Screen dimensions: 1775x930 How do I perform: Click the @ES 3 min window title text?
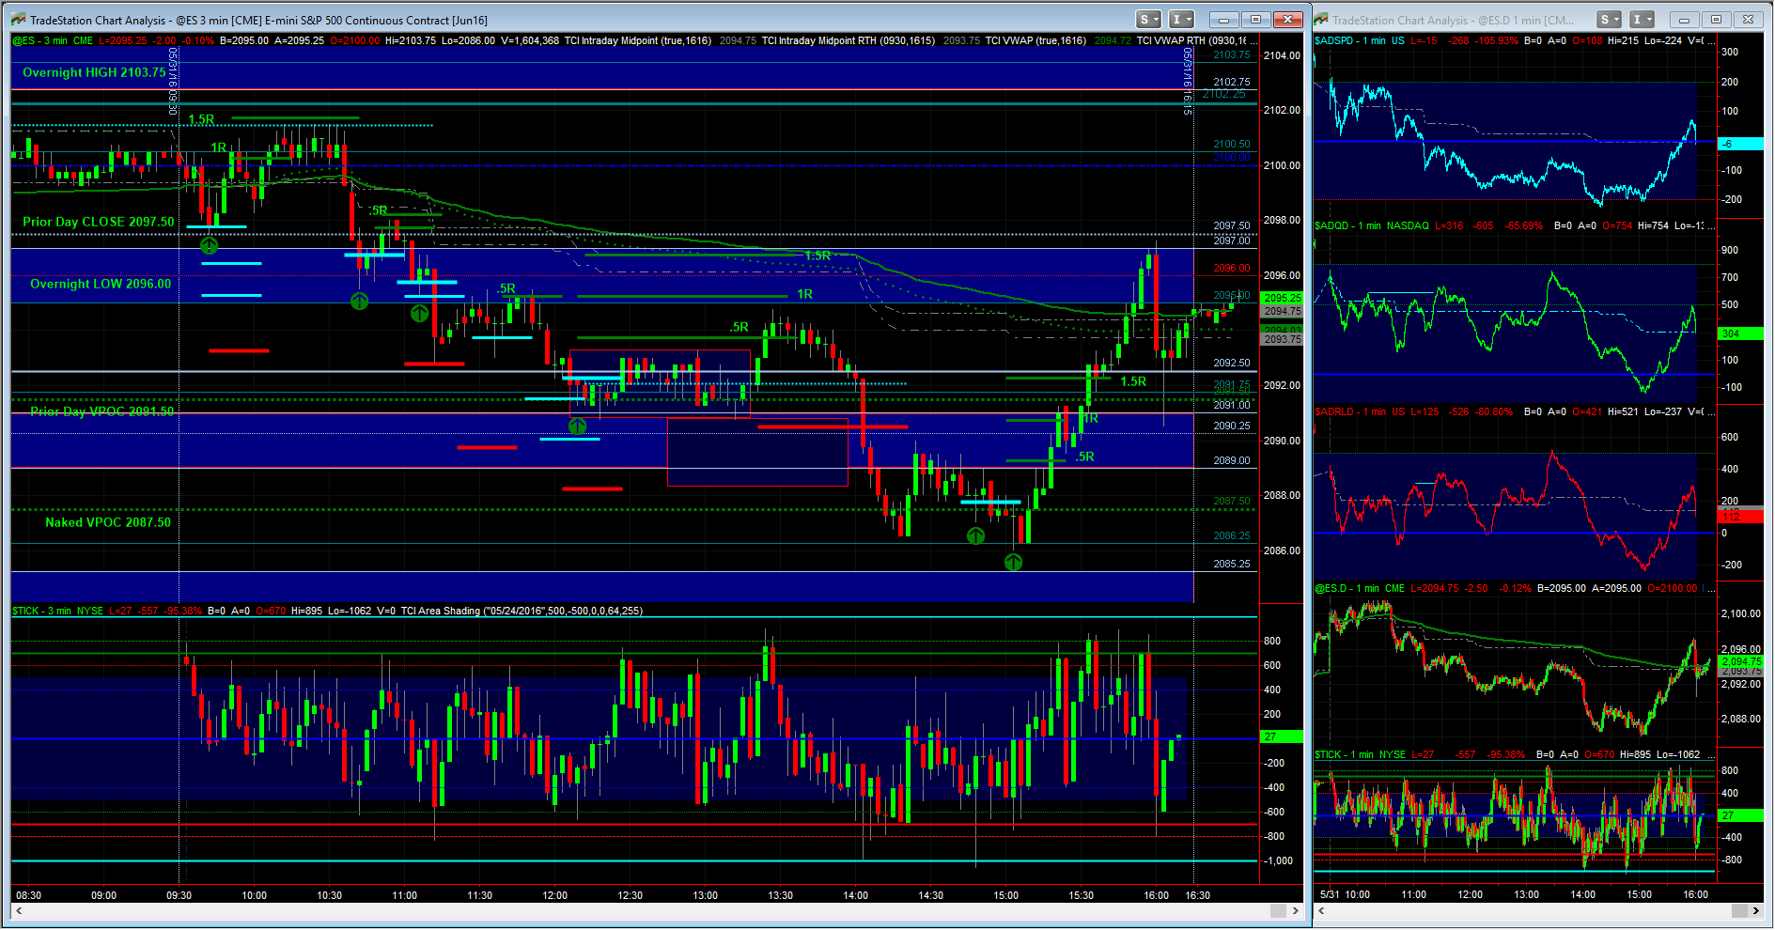pyautogui.click(x=258, y=20)
